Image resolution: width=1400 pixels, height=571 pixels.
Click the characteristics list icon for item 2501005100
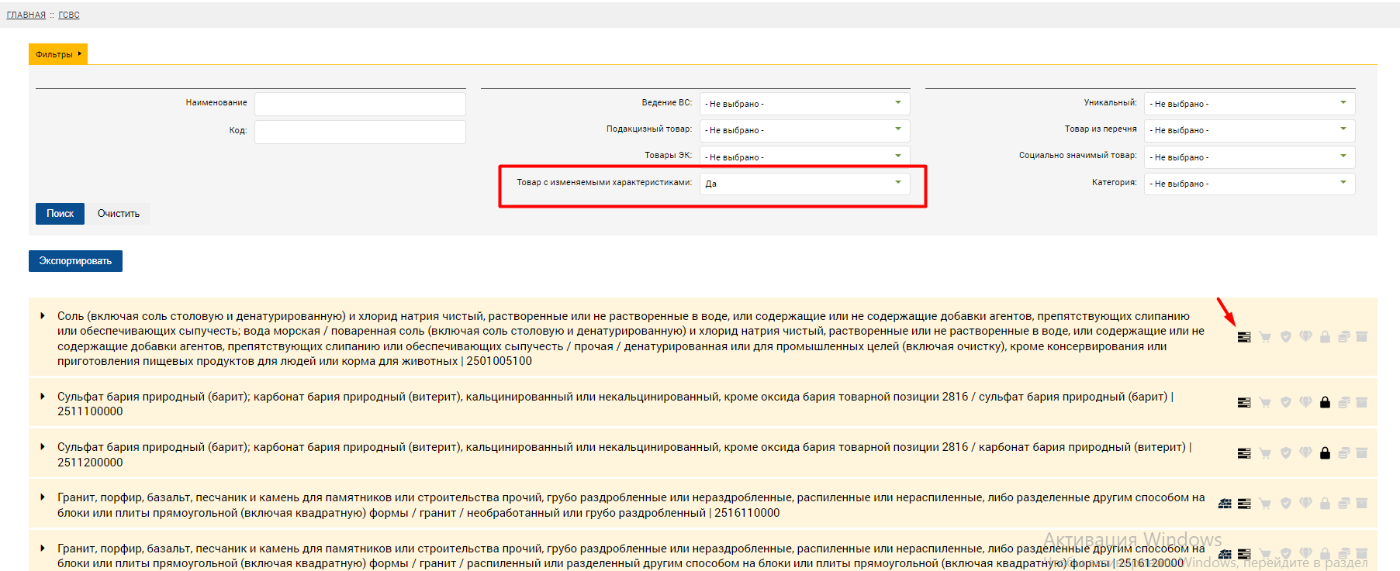pos(1244,337)
